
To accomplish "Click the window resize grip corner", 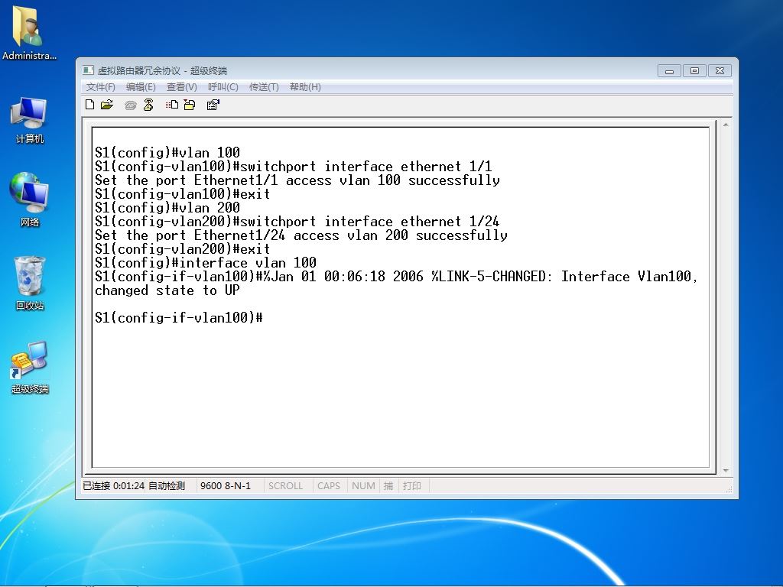I will pyautogui.click(x=729, y=490).
